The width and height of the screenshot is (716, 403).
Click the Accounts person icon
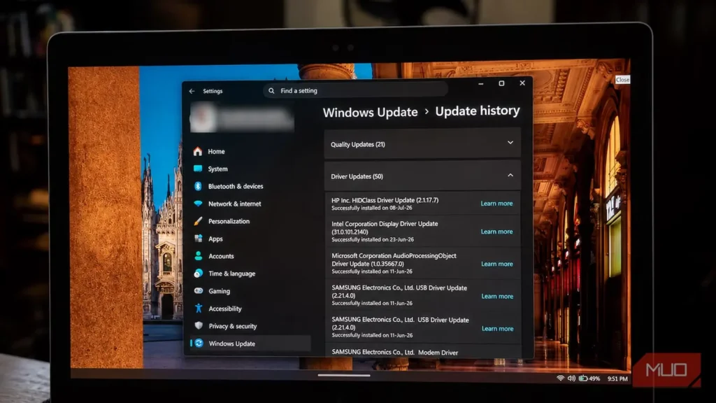198,256
